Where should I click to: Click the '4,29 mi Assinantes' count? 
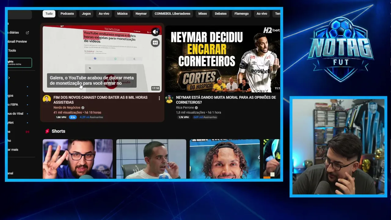[x=91, y=117]
